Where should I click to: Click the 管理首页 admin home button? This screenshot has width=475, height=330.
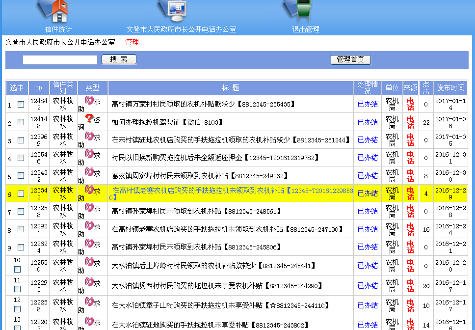click(x=350, y=60)
